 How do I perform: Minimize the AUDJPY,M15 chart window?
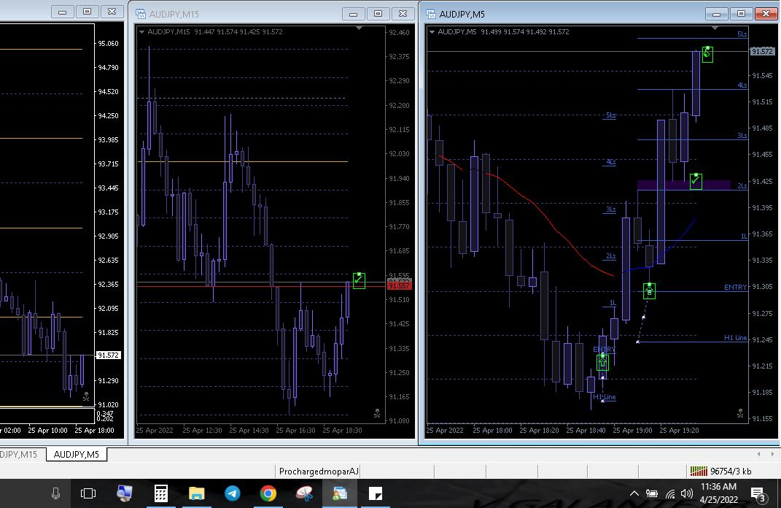click(353, 13)
